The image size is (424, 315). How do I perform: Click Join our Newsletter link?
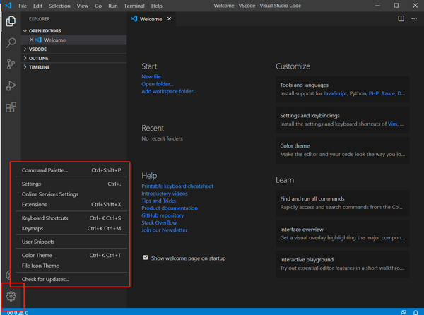[165, 230]
